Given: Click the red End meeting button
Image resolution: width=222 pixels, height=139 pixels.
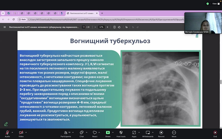Looking at the screenshot, I should pyautogui.click(x=215, y=133).
